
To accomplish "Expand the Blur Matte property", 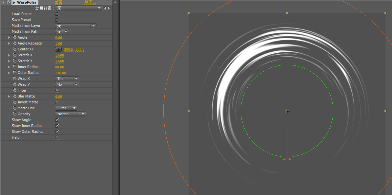I will 9,96.
